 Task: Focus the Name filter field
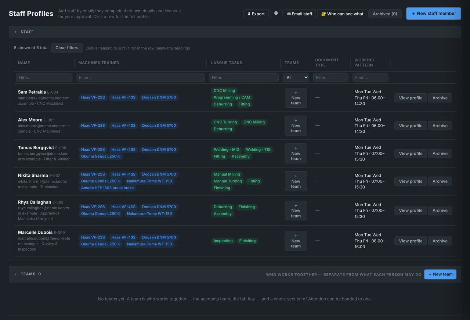(x=44, y=78)
